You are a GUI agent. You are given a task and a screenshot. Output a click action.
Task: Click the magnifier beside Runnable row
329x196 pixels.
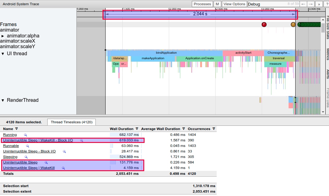click(x=27, y=146)
